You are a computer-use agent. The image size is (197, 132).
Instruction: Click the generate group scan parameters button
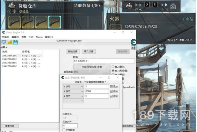(x=92, y=67)
